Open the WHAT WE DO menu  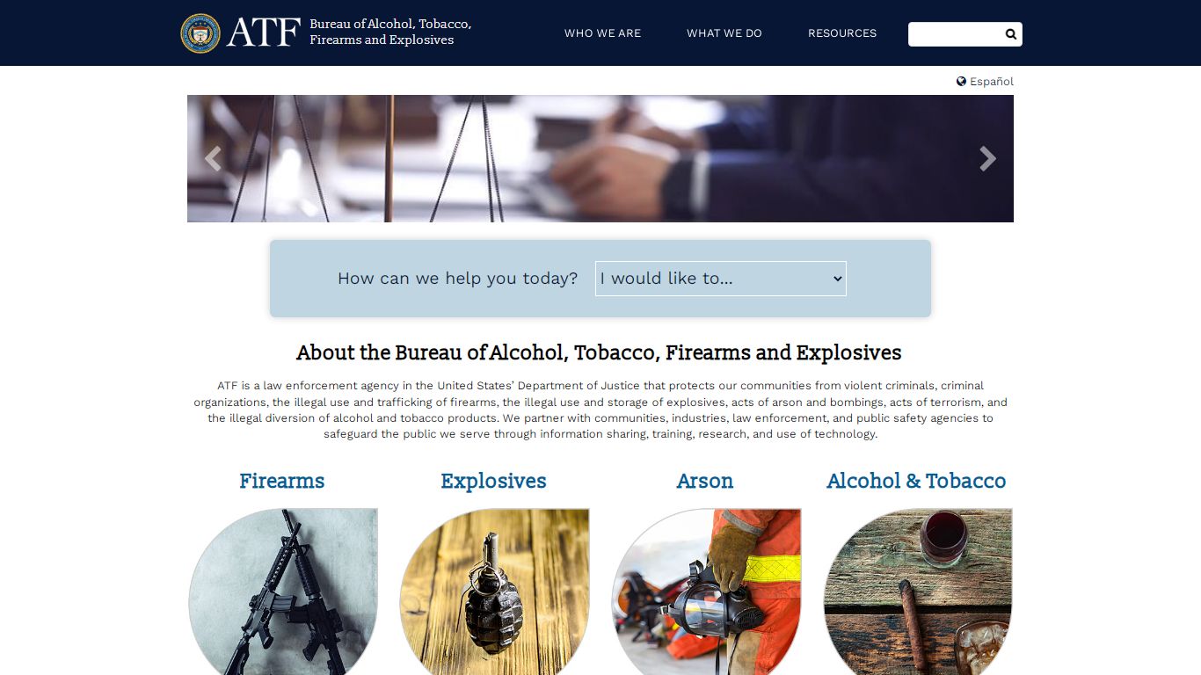tap(724, 33)
